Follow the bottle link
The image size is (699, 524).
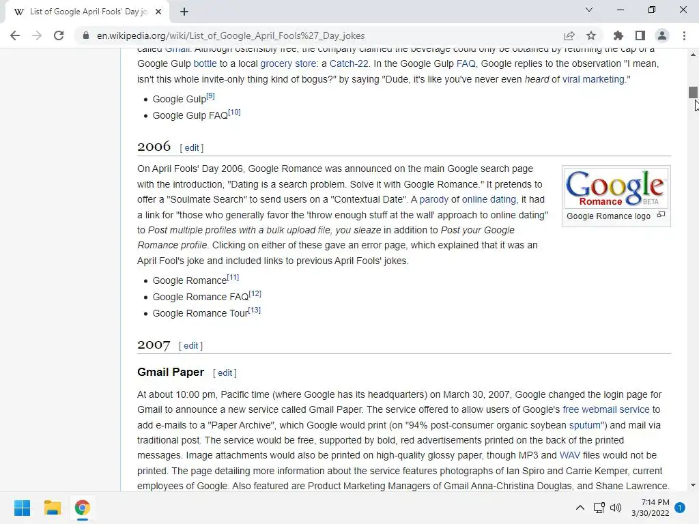[205, 63]
